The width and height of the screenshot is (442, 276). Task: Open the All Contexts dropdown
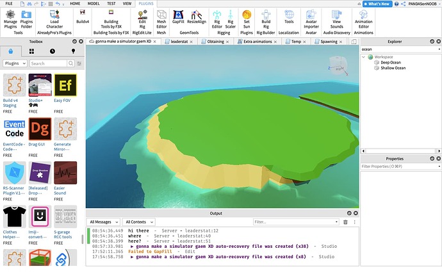coord(139,222)
